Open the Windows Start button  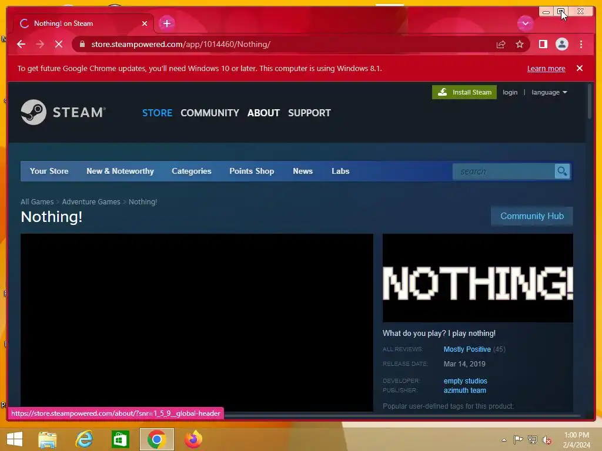pyautogui.click(x=15, y=439)
